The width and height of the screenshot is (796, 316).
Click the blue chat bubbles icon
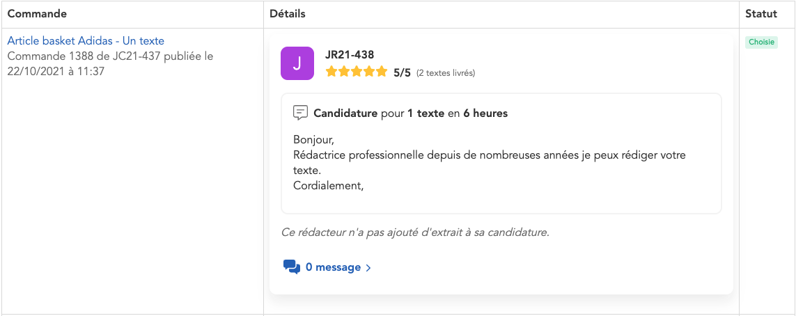[292, 267]
